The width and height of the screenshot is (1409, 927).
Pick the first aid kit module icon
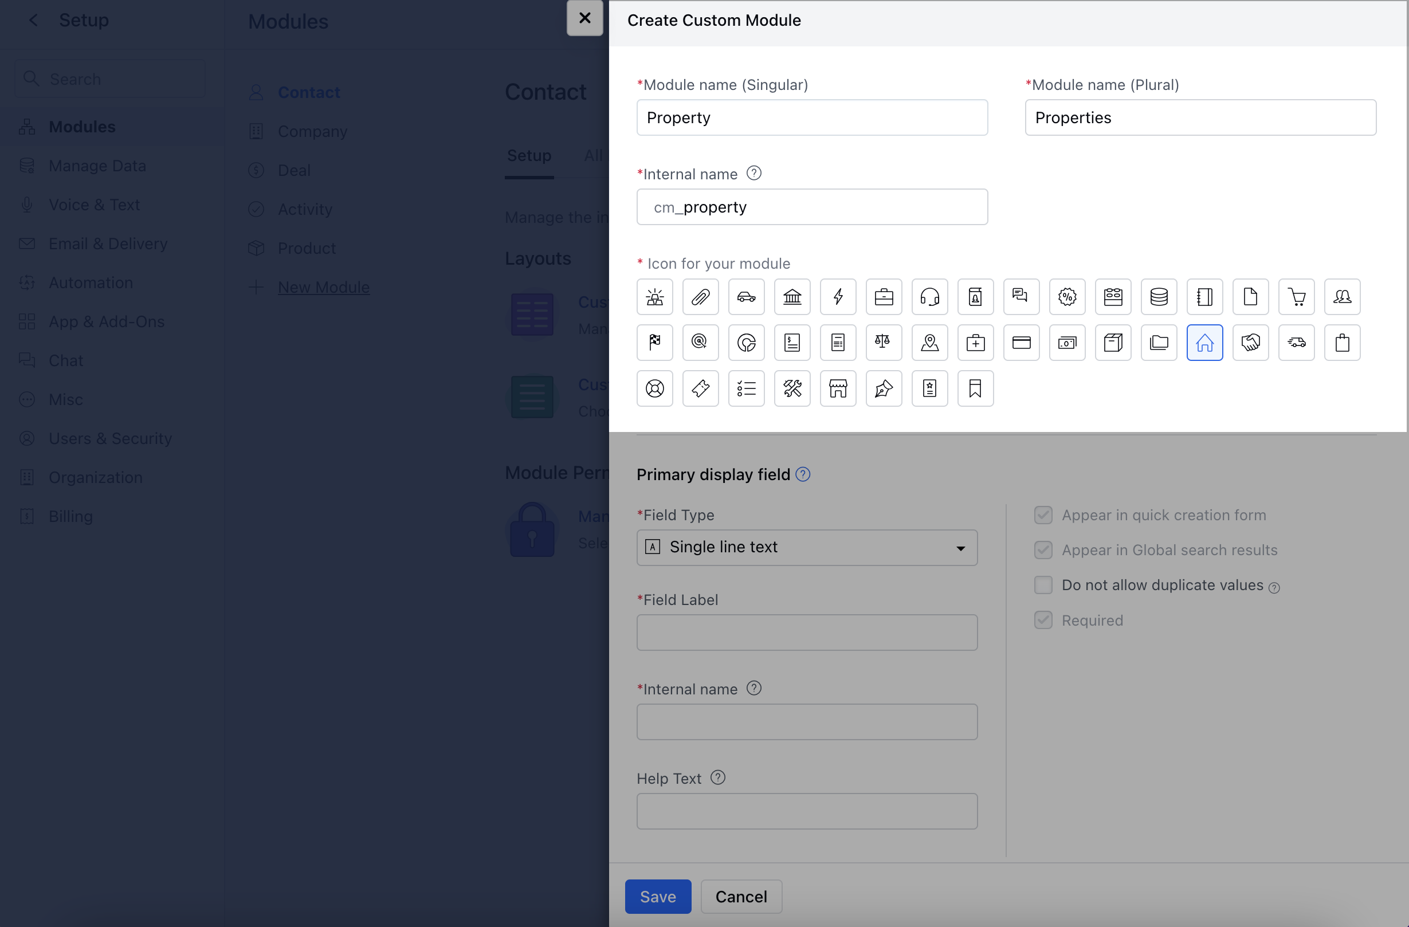(x=975, y=342)
